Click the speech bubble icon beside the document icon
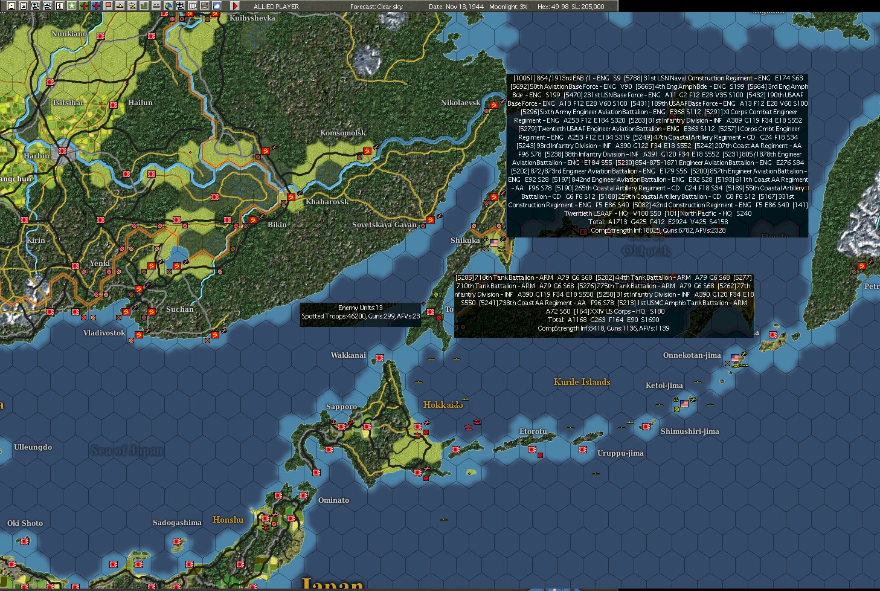 point(35,6)
